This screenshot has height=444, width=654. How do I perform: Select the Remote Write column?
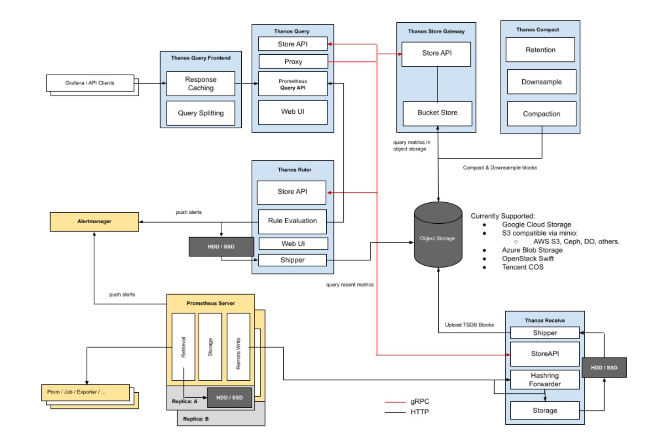(238, 347)
